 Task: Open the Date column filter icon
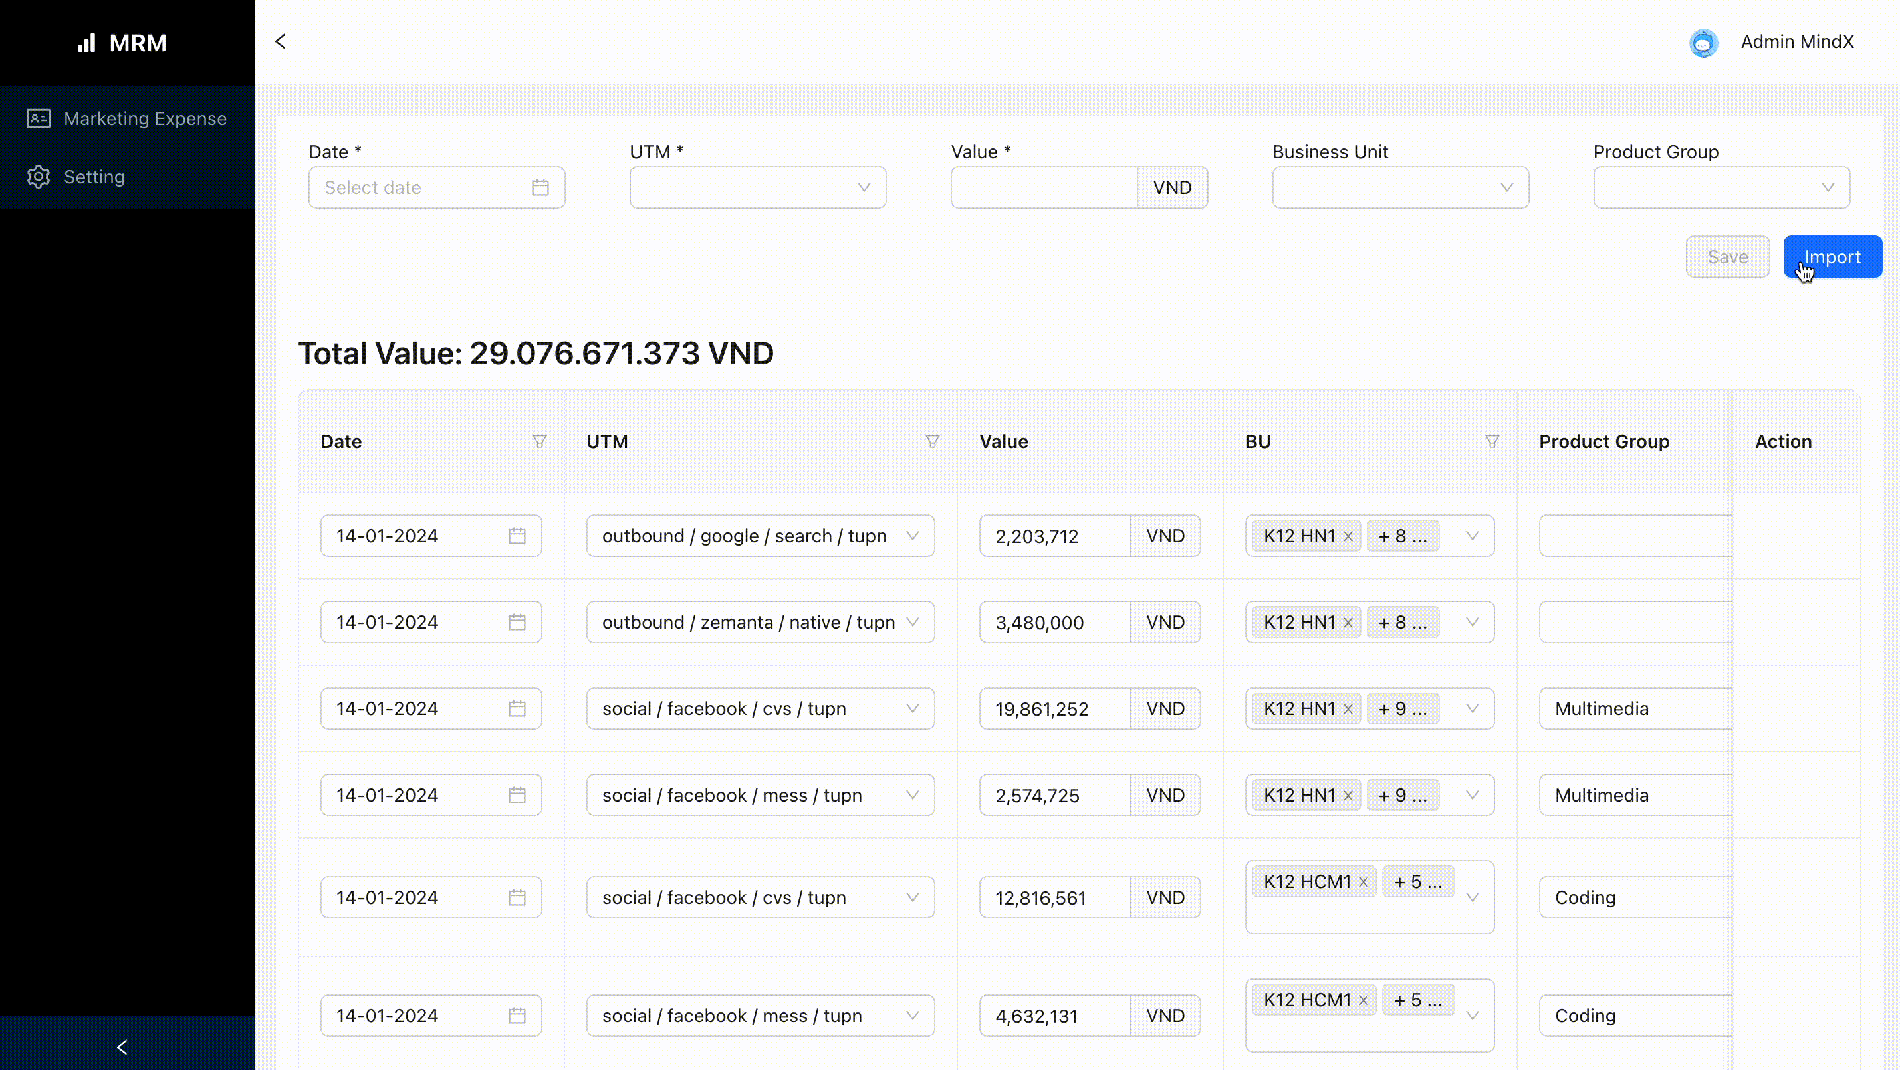pos(539,441)
